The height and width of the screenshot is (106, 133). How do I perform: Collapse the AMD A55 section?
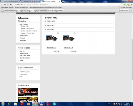pyautogui.click(x=45, y=29)
